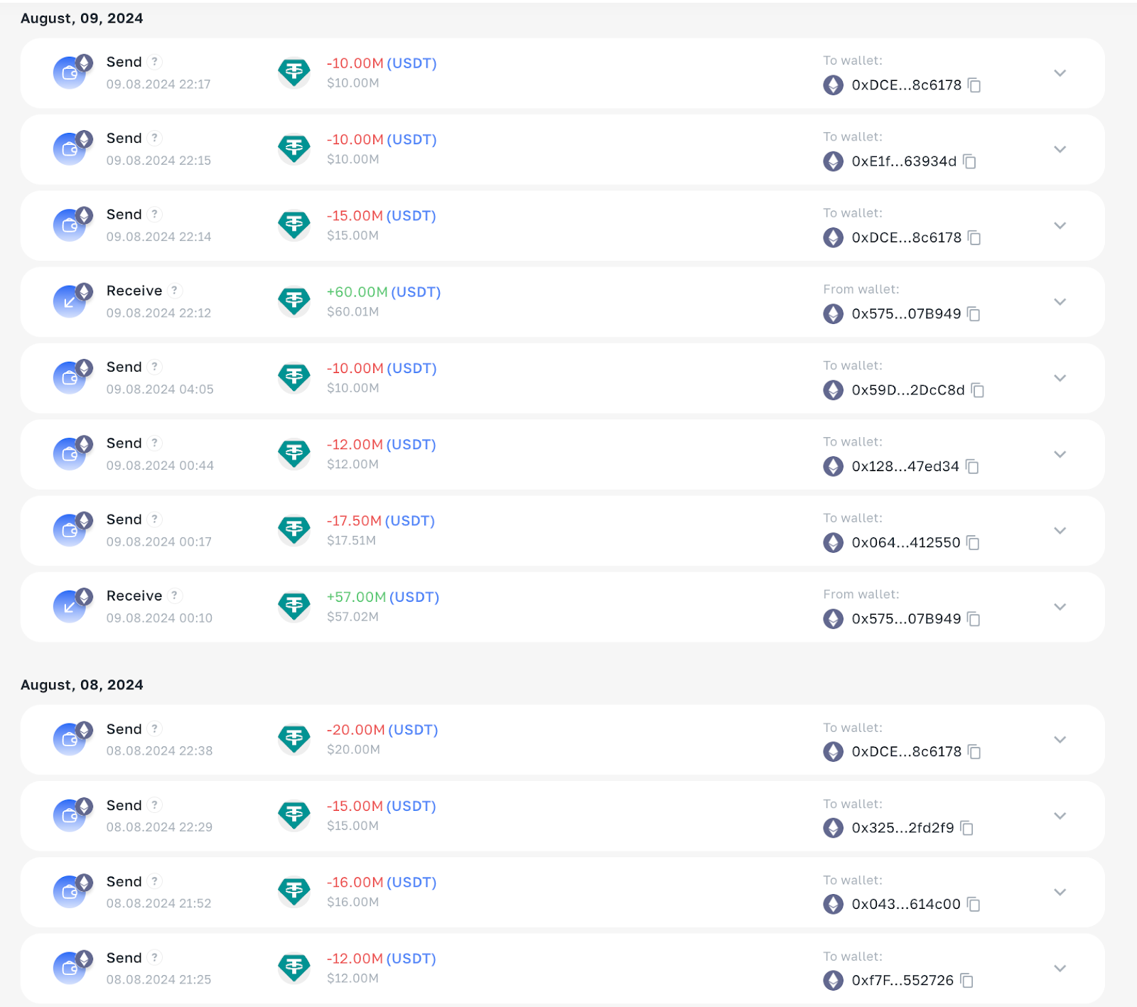Click timestamp 08.08.2024 22:29
Screen dimensions: 1137x1007
tap(159, 827)
